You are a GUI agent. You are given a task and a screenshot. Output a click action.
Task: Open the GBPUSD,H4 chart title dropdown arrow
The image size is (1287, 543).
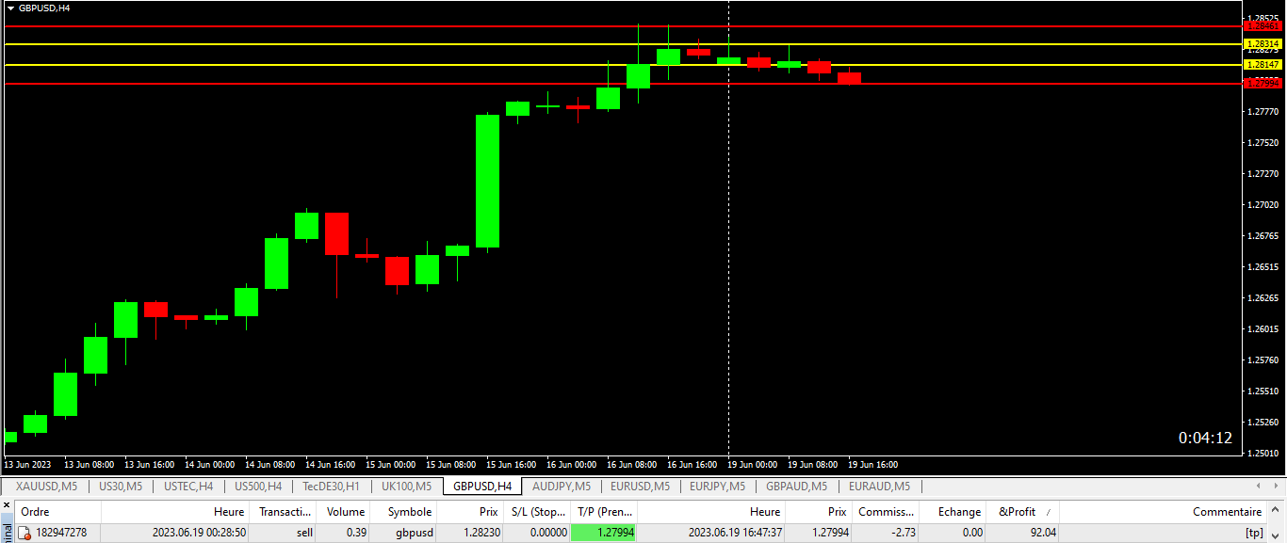click(x=10, y=8)
